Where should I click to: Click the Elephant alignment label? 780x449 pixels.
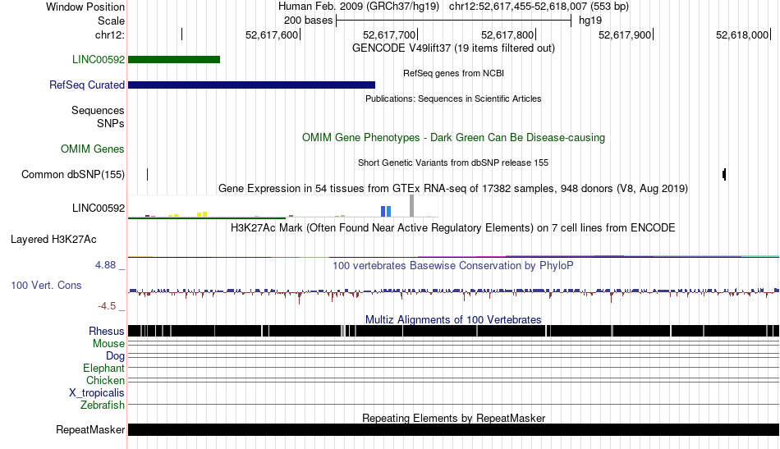click(103, 369)
